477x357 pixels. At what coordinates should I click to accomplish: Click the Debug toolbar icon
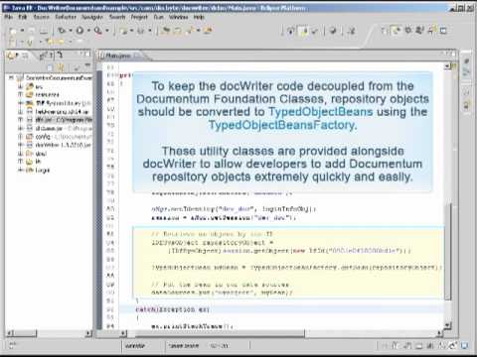click(62, 31)
